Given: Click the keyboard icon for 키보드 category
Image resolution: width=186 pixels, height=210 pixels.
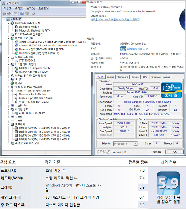Looking at the screenshot, I should (x=12, y=121).
